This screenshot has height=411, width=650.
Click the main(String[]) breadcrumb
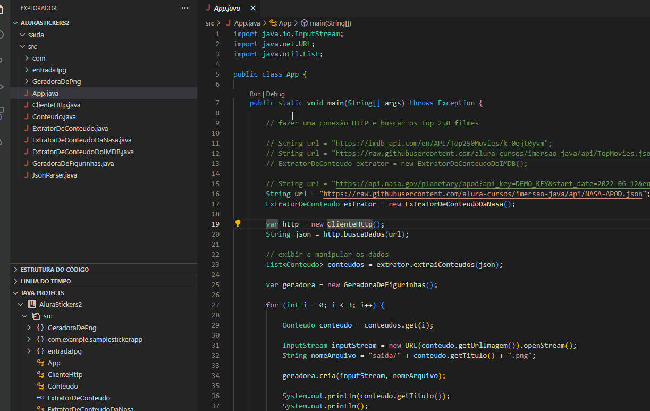(x=331, y=23)
